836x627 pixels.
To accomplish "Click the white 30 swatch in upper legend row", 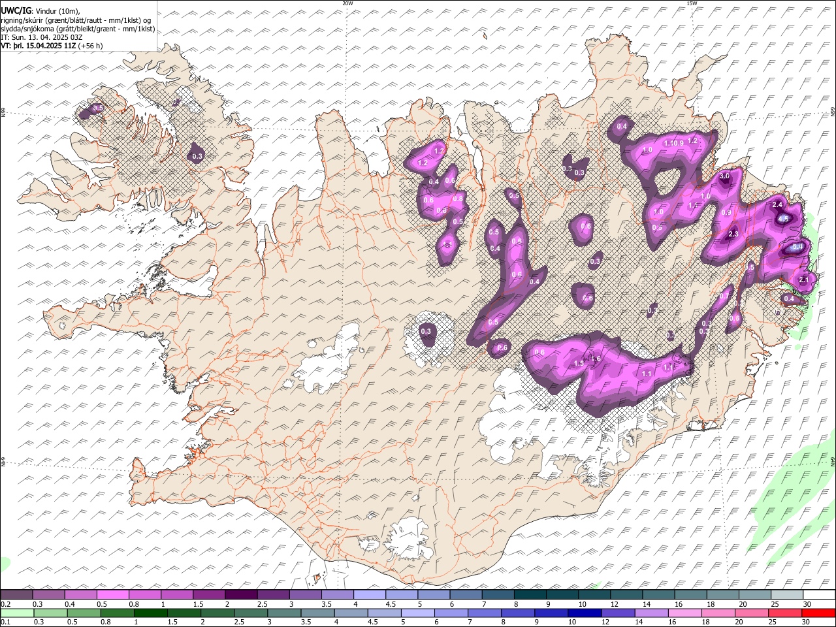I will coord(819,595).
